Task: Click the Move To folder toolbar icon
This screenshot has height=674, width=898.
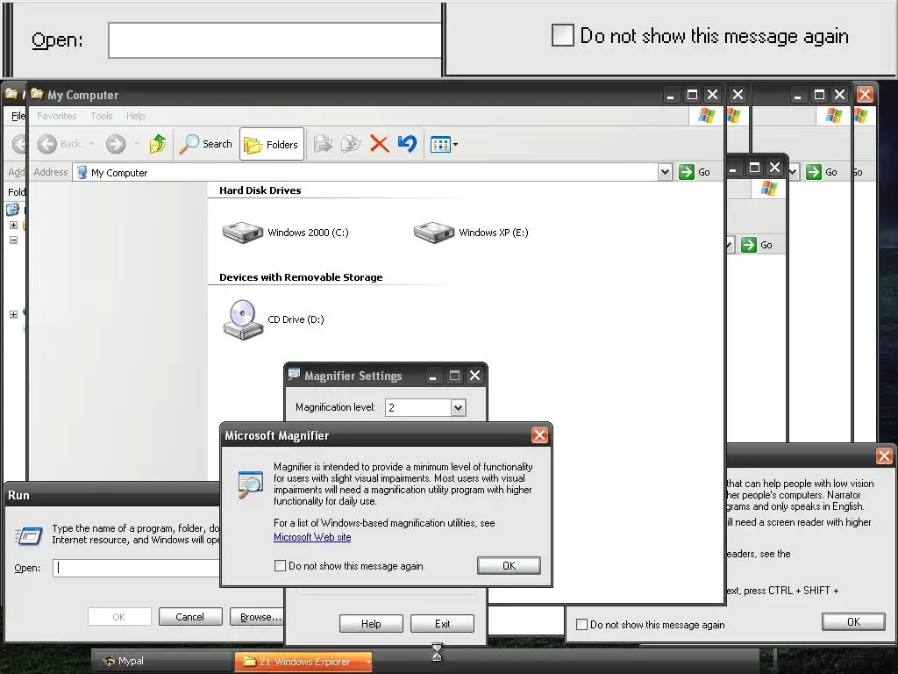Action: (323, 143)
